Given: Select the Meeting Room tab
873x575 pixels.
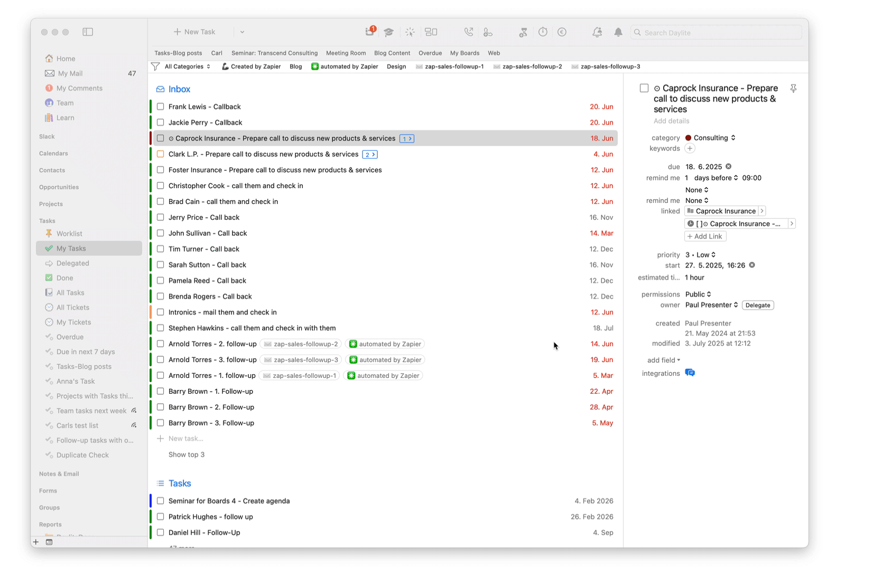Looking at the screenshot, I should [x=346, y=53].
